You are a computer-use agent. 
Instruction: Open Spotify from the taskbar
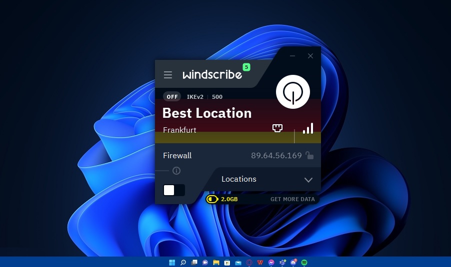304,263
